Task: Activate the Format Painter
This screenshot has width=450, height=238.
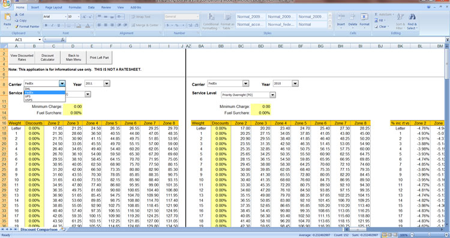Action: pyautogui.click(x=26, y=26)
